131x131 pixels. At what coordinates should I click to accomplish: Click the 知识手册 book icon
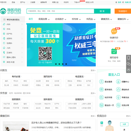(102, 97)
